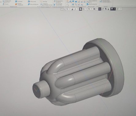Select the Scaling (Масштабирование) tool

coord(33,4)
